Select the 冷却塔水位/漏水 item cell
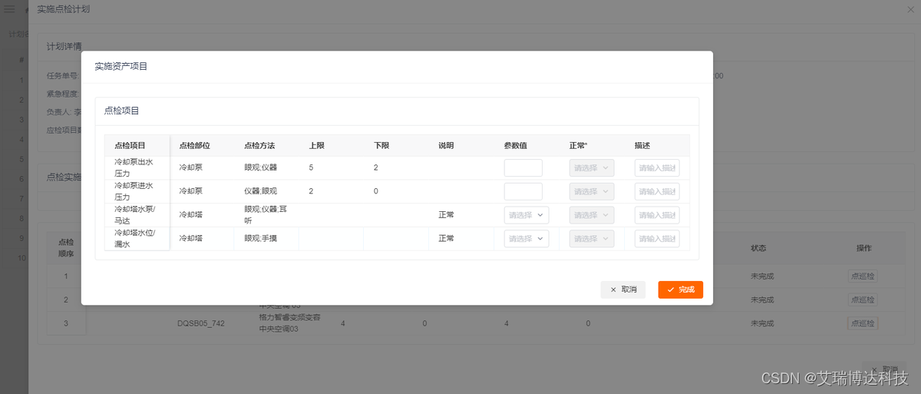The width and height of the screenshot is (921, 394). 137,239
